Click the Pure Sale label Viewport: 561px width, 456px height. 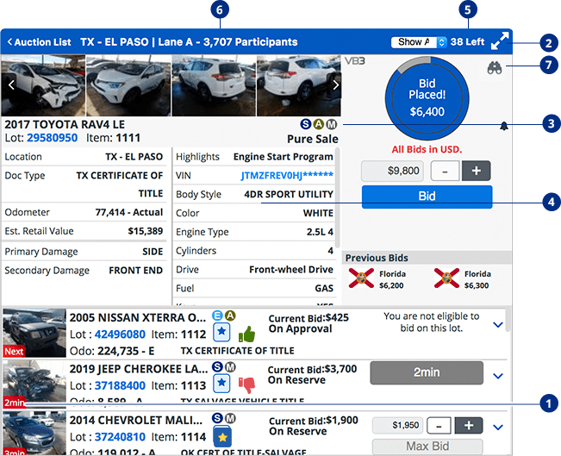[x=313, y=139]
